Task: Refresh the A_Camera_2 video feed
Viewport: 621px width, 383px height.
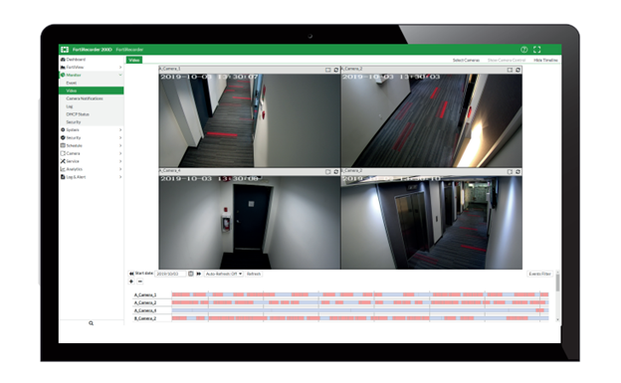Action: point(517,70)
